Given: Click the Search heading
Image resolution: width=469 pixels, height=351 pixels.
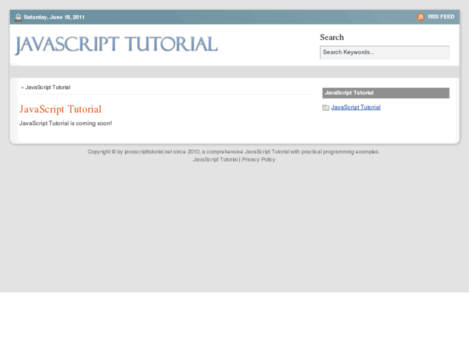Looking at the screenshot, I should pos(332,37).
